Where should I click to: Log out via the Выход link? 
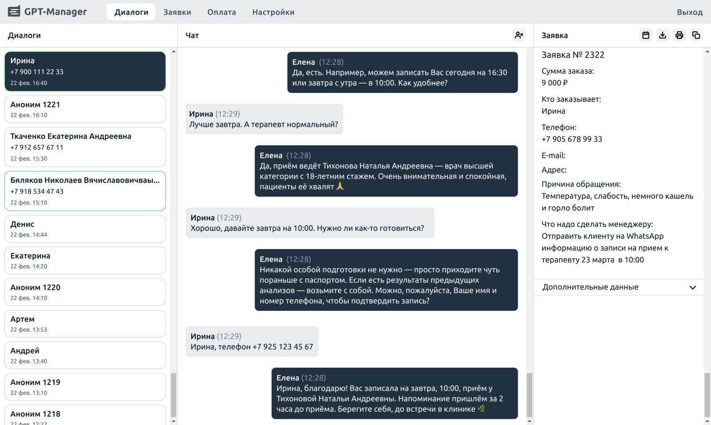tap(689, 12)
